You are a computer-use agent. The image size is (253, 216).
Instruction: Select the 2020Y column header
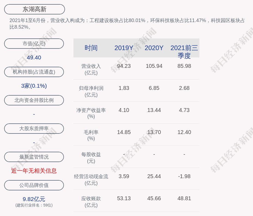point(154,48)
